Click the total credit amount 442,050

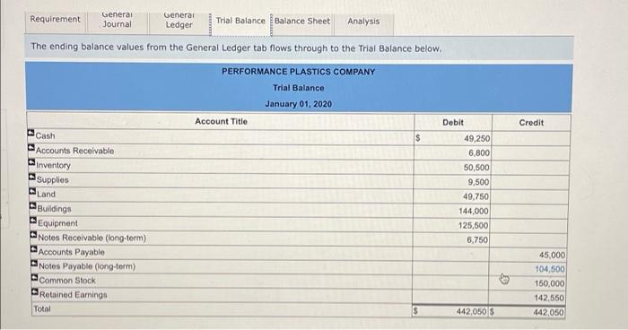(x=548, y=312)
